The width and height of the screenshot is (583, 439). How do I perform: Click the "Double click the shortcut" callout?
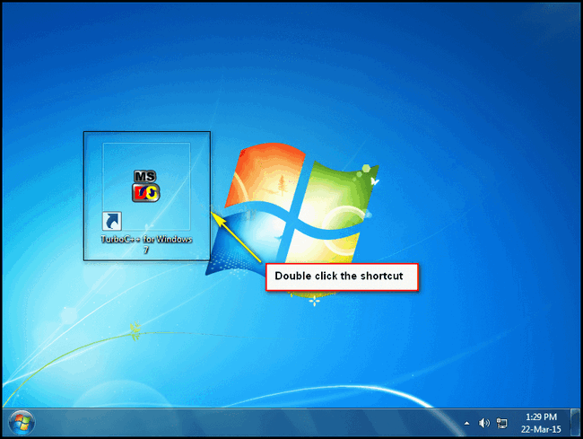[342, 277]
